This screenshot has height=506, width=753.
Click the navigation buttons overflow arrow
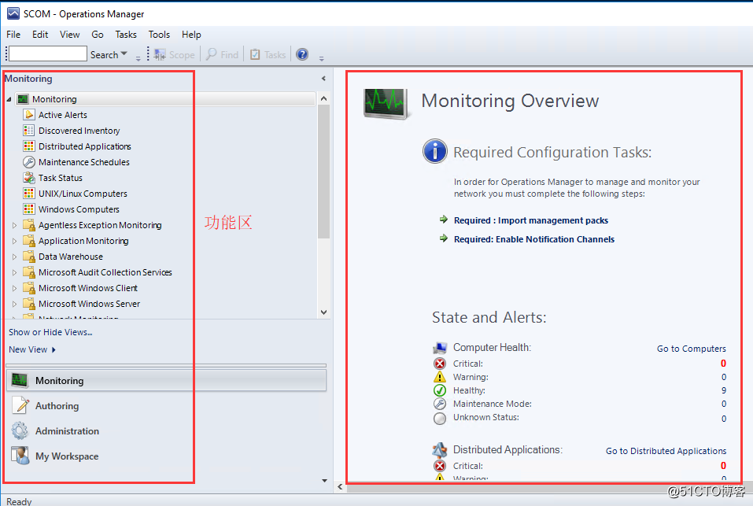click(x=325, y=481)
